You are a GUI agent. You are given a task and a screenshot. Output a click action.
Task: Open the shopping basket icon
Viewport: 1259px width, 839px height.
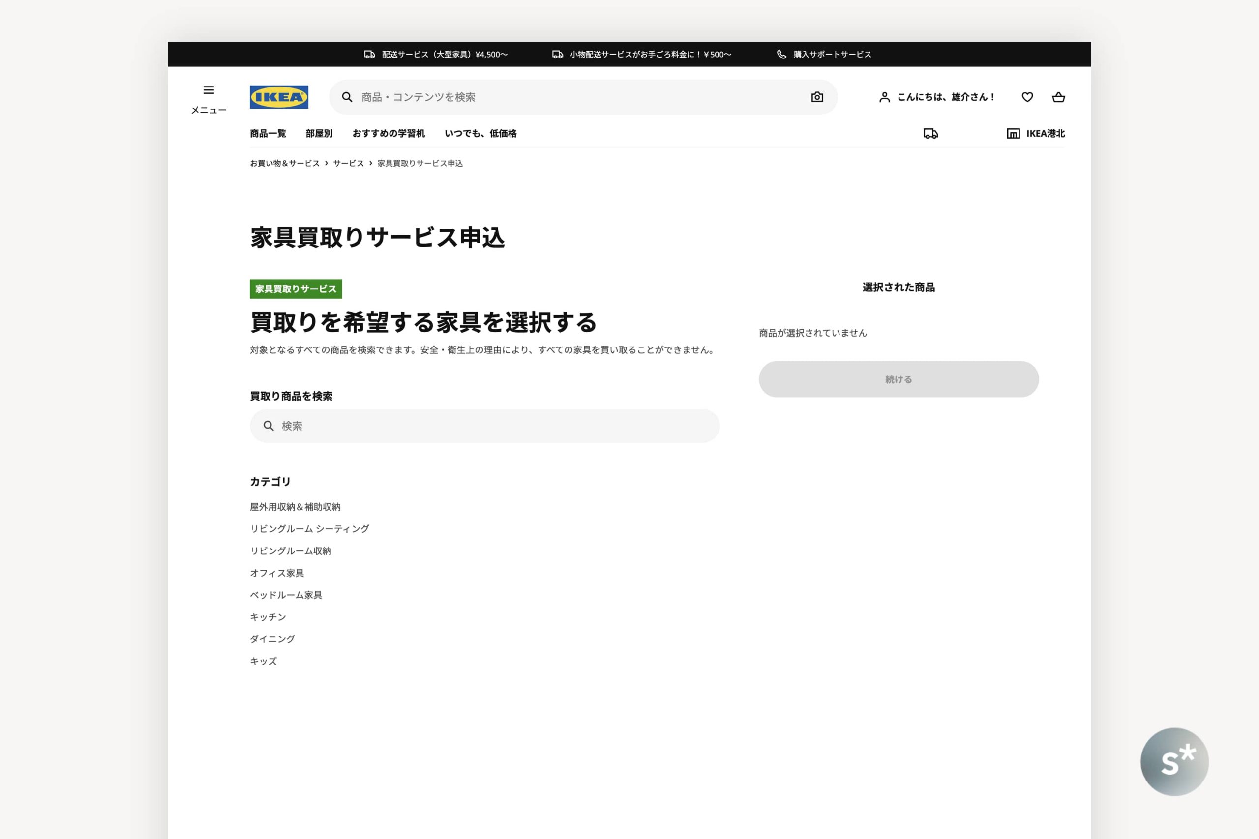(1058, 97)
